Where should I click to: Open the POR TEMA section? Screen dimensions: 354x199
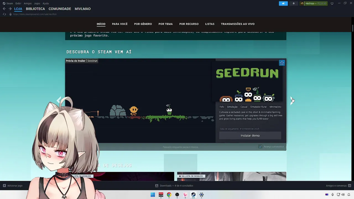coord(166,24)
